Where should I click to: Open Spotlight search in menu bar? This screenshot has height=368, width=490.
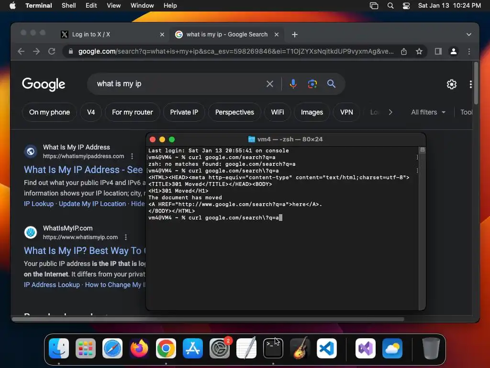[x=390, y=6]
